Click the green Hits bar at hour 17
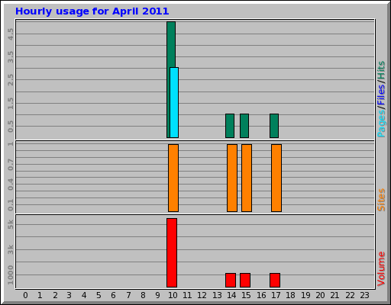This screenshot has height=305, width=391. [274, 126]
